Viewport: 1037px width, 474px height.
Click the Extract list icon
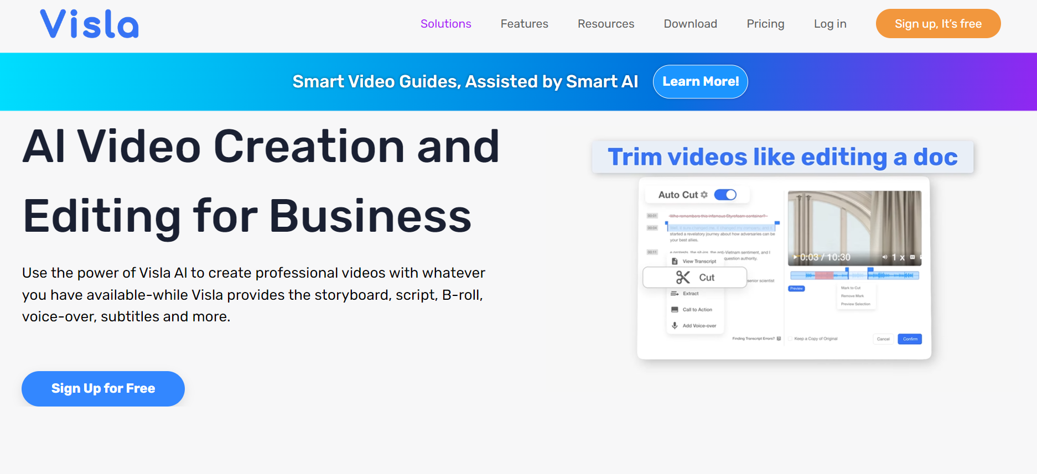tap(675, 294)
